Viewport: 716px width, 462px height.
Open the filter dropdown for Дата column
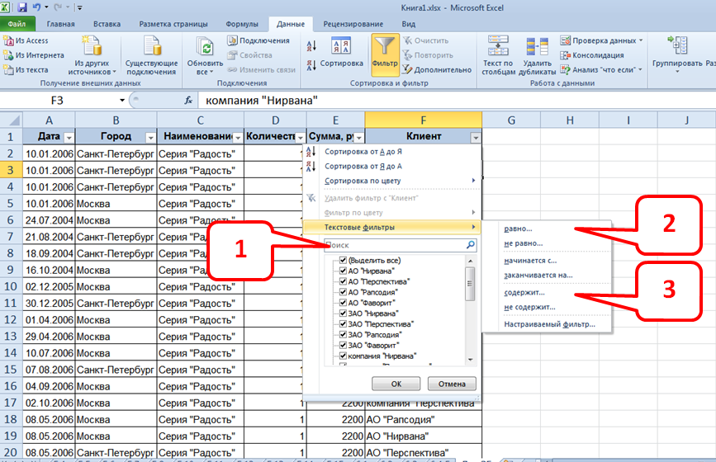pos(69,137)
